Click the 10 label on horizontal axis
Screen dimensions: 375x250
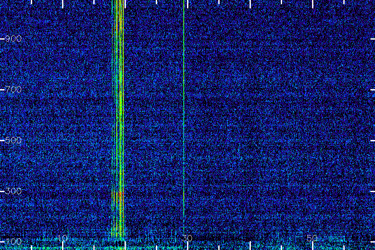coord(62,238)
